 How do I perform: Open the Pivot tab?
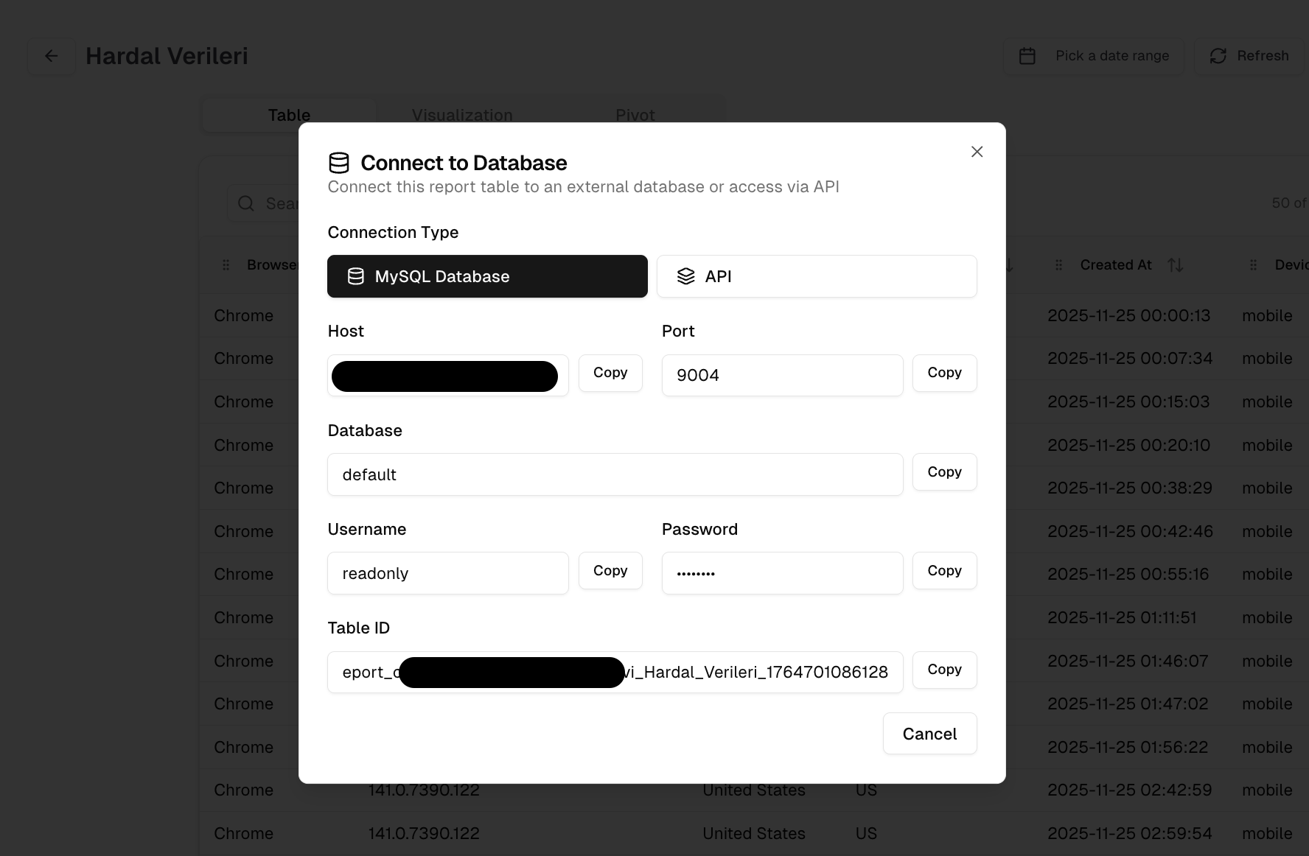(x=635, y=115)
